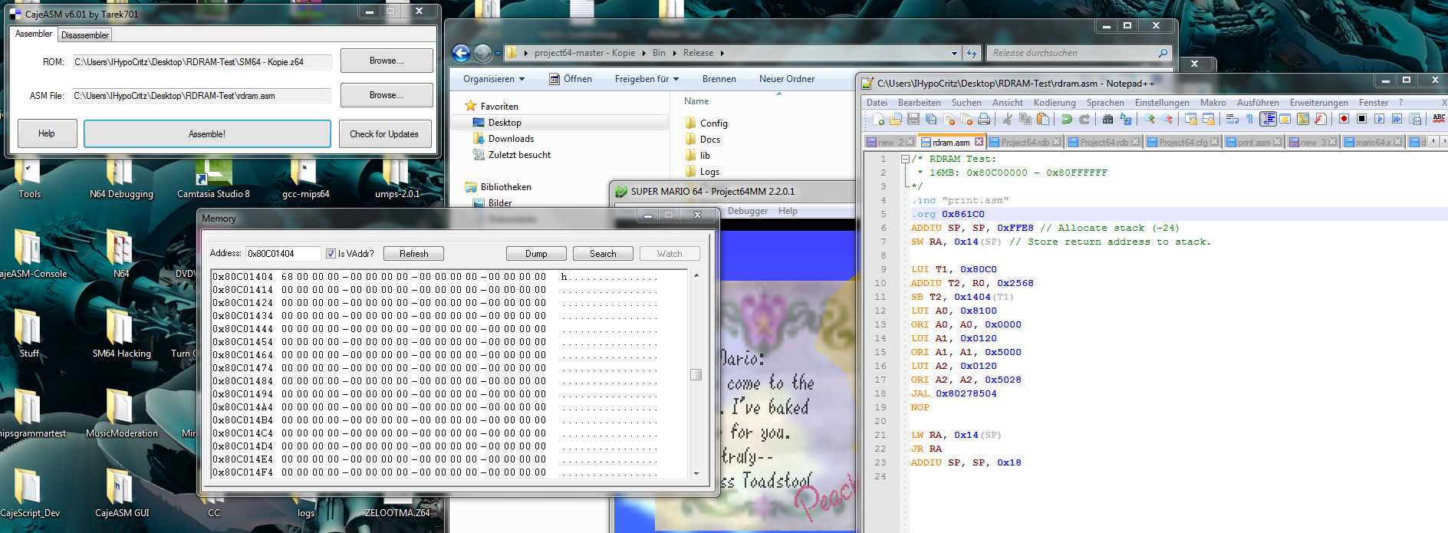1448x533 pixels.
Task: Click the New file icon in Notepad++ toolbar
Action: coord(879,119)
